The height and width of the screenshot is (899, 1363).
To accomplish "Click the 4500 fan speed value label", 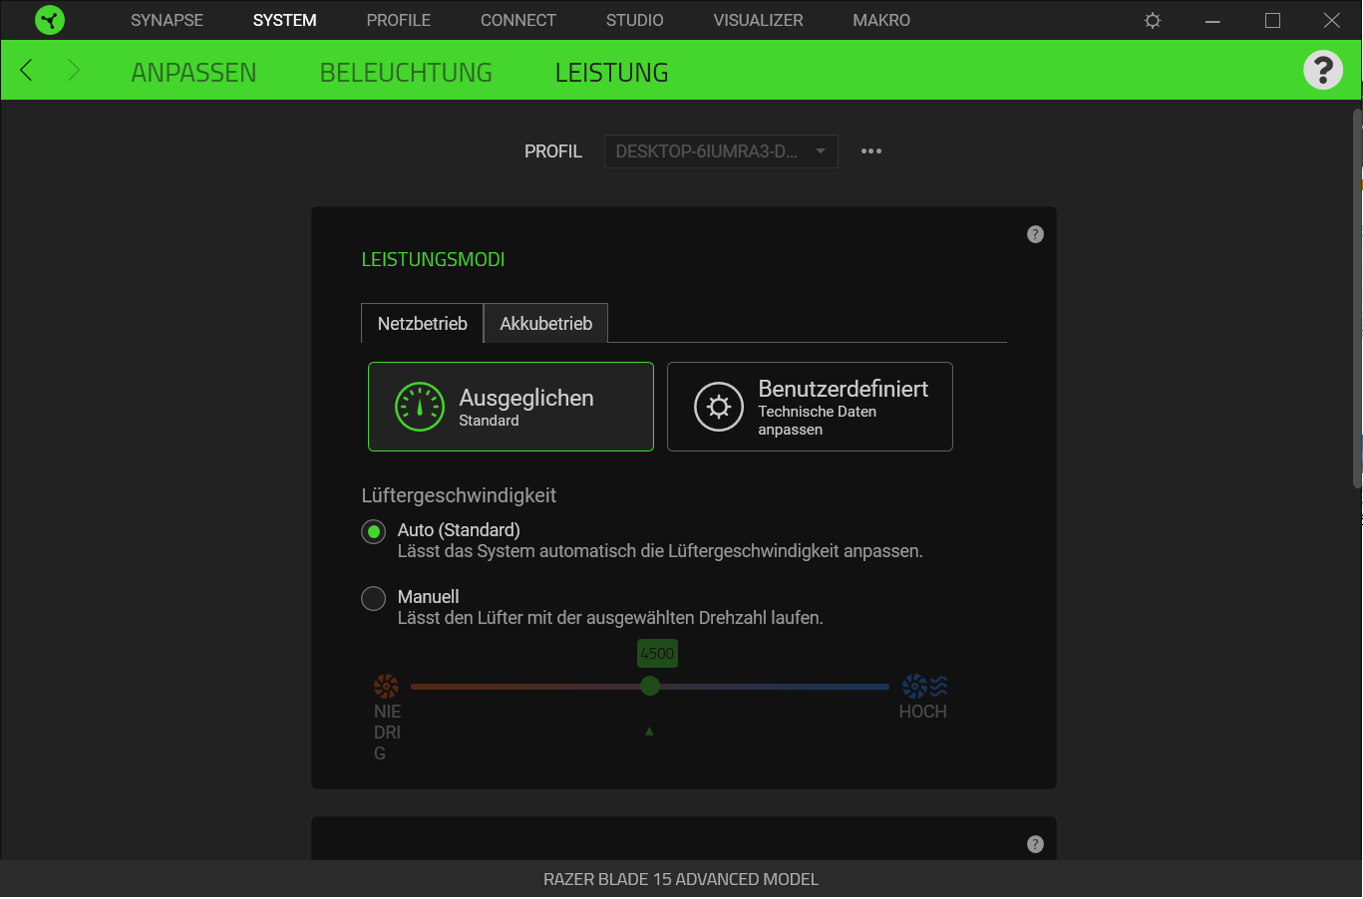I will pos(657,654).
